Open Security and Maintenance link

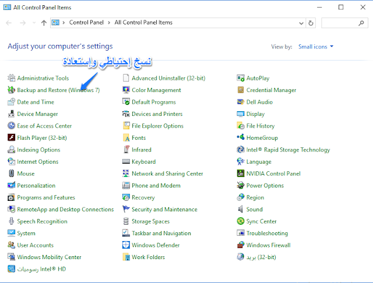164,210
